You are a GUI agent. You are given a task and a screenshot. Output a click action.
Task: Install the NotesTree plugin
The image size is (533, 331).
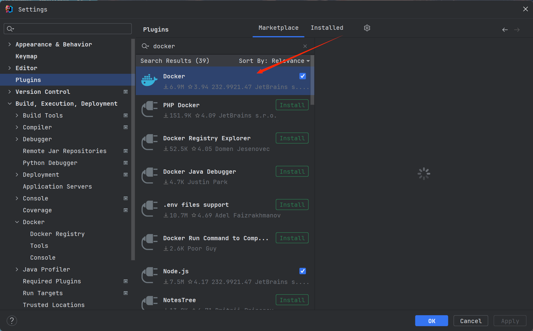tap(292, 300)
